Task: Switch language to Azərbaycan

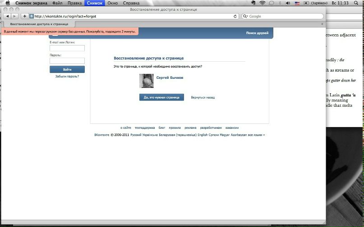Action: (x=239, y=135)
